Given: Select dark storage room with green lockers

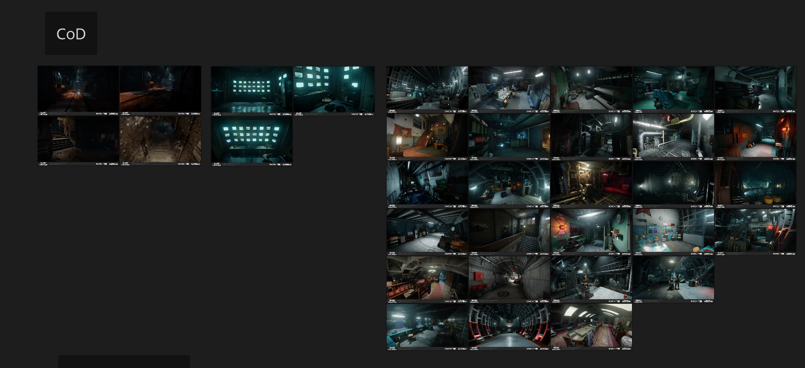Looking at the screenshot, I should (509, 137).
